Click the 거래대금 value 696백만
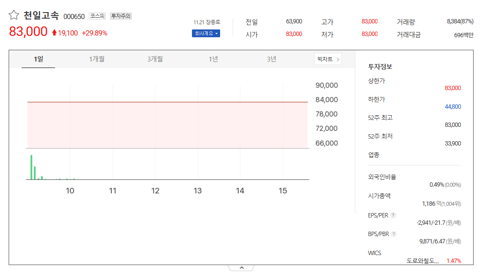Screen dimensions: 484x275 pyautogui.click(x=464, y=35)
